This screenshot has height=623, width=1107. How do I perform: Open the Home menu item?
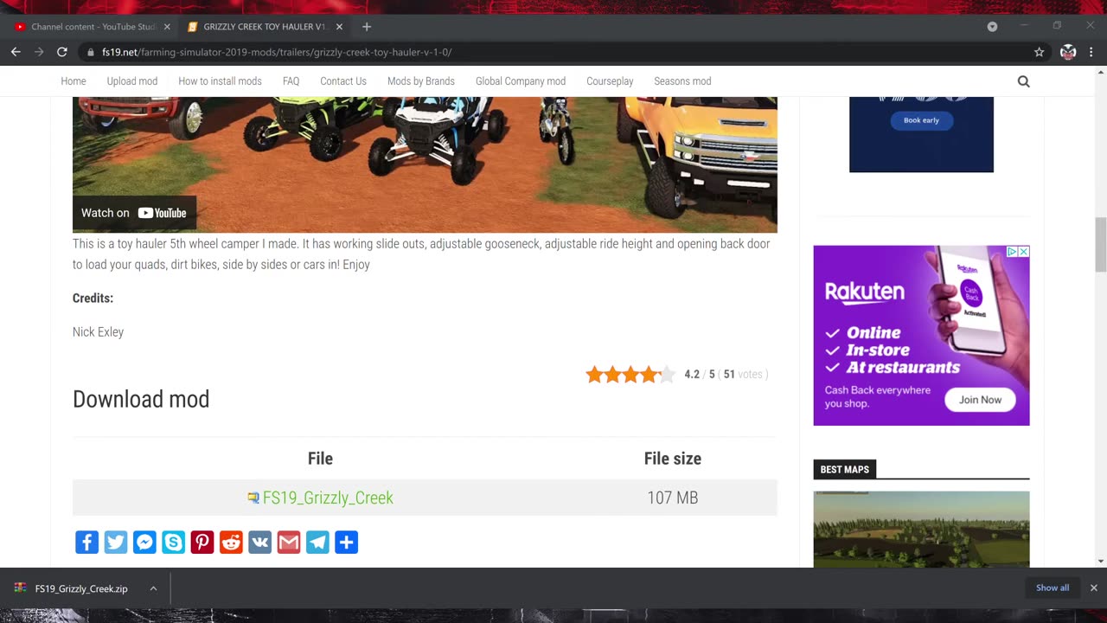point(74,81)
